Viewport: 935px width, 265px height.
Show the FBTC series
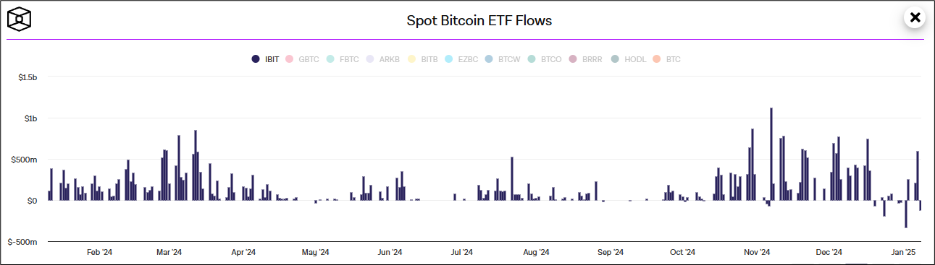343,59
